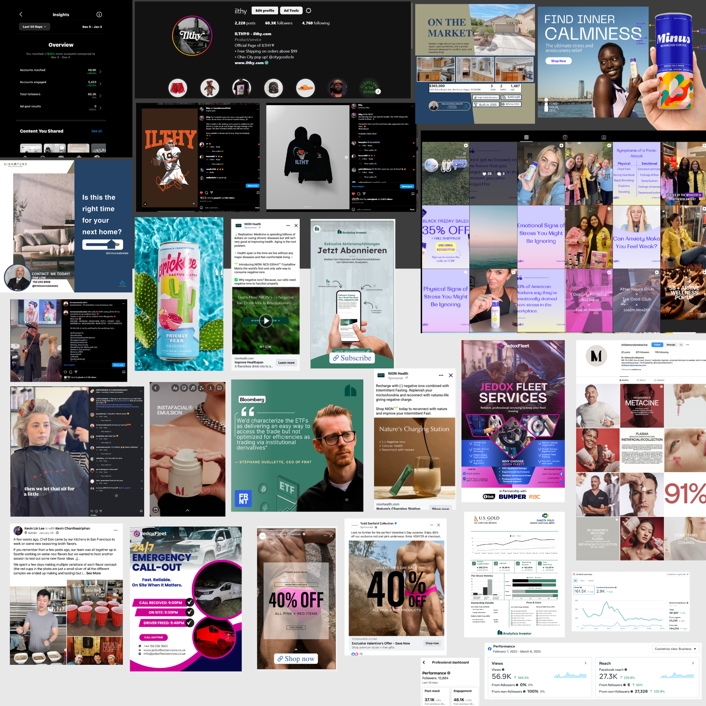Message the drdiamondsmetacine account
The width and height of the screenshot is (706, 706).
pos(671,345)
